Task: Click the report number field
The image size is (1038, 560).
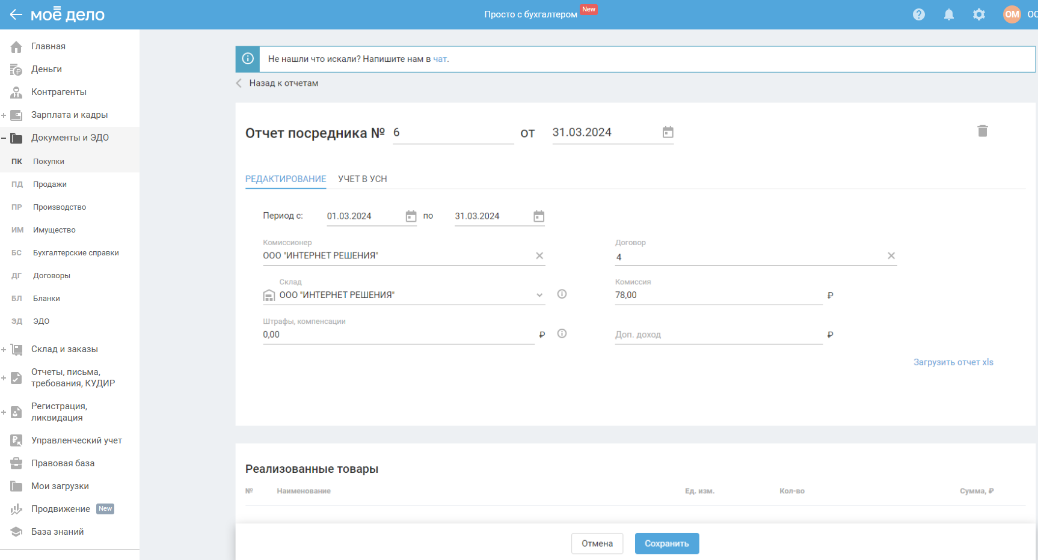Action: (453, 133)
